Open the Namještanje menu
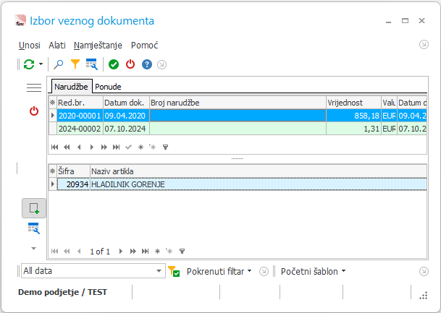The image size is (441, 313). pyautogui.click(x=98, y=46)
